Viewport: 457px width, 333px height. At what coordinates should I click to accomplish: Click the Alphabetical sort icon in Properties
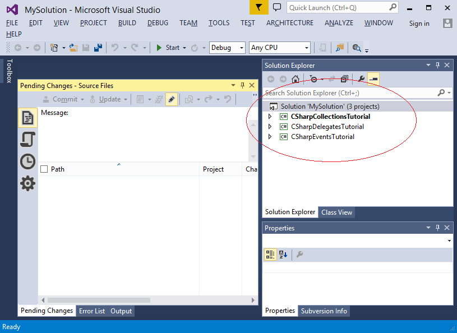[x=283, y=255]
